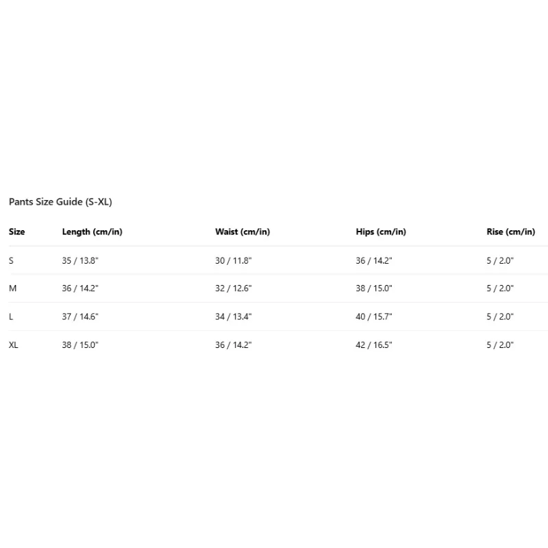Select the S hips value 36 / 14.2"
548x548 pixels.
pos(374,260)
